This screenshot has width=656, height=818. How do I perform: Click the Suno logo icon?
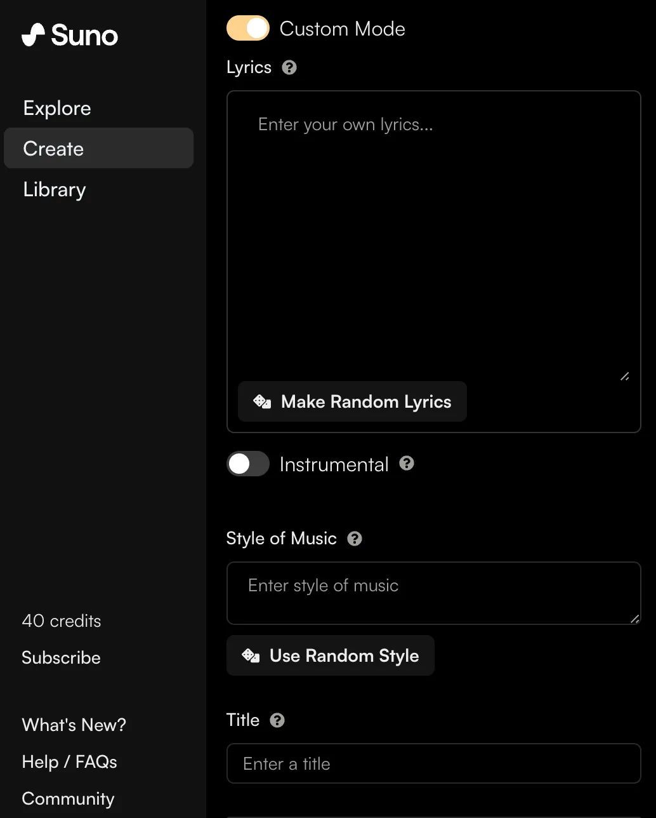coord(34,35)
